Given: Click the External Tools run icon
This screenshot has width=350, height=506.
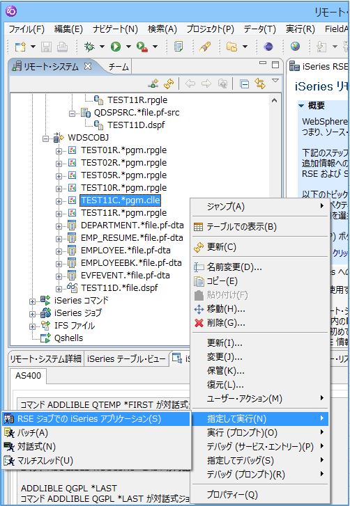Looking at the screenshot, I should coord(142,47).
